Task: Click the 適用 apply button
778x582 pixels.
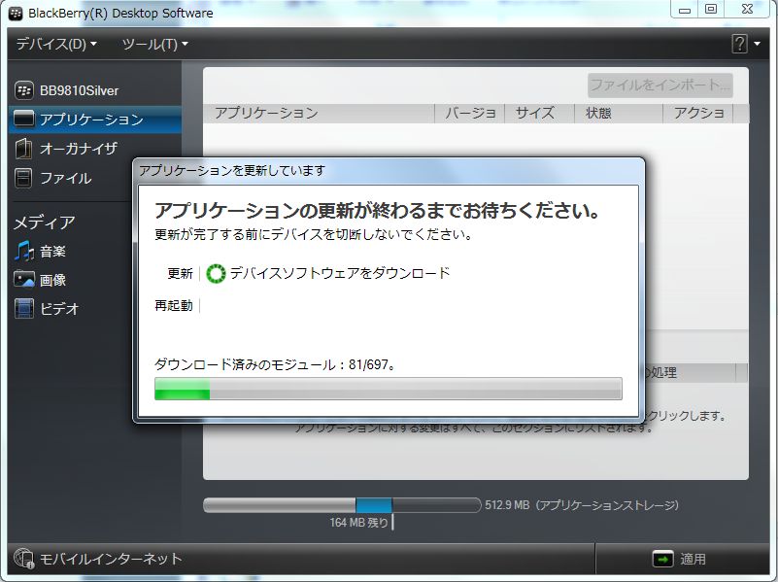Action: coord(680,559)
